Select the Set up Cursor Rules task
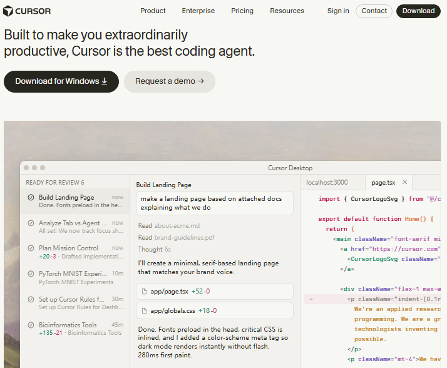This screenshot has width=447, height=368. (x=75, y=303)
